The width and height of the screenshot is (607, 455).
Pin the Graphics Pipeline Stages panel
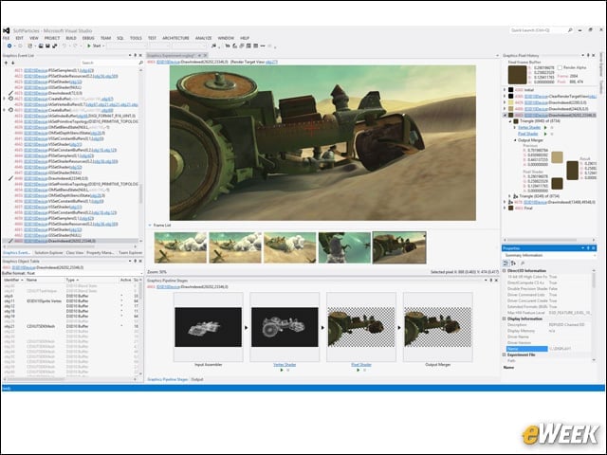click(491, 281)
